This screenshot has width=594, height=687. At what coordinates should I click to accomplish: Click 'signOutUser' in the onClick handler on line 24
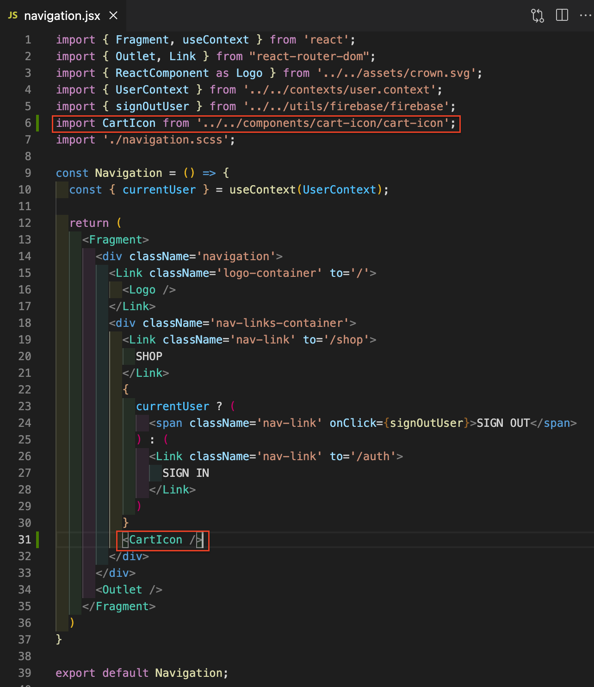[427, 423]
